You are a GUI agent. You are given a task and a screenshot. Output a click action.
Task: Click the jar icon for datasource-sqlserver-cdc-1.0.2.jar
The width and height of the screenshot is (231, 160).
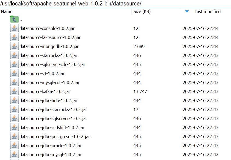[14, 64]
